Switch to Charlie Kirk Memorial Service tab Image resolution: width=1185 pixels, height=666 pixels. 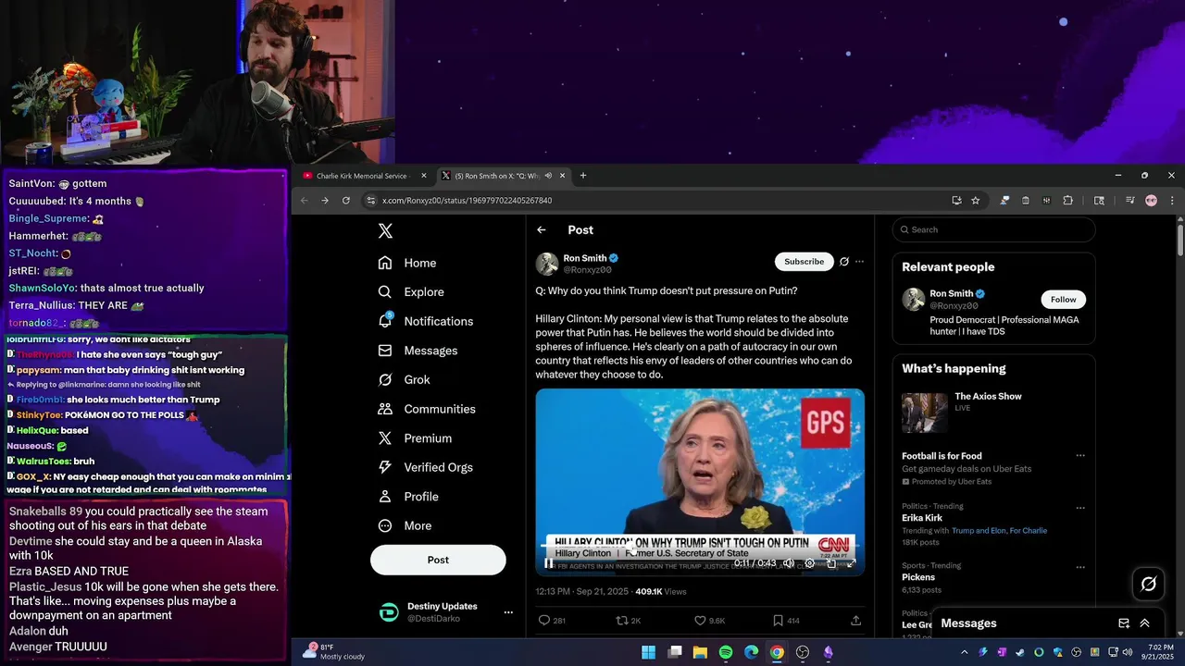click(x=362, y=176)
